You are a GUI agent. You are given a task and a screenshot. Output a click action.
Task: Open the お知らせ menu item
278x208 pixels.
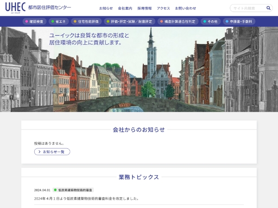[106, 8]
